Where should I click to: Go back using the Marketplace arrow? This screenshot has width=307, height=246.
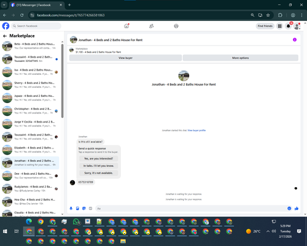[5, 36]
